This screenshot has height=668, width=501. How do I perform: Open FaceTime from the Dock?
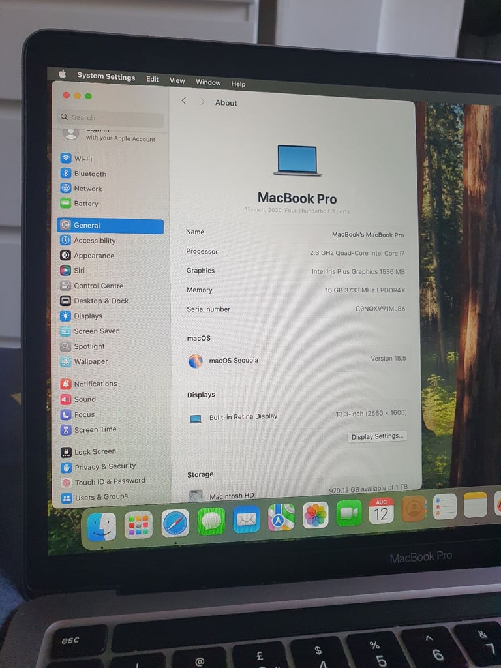[x=349, y=513]
